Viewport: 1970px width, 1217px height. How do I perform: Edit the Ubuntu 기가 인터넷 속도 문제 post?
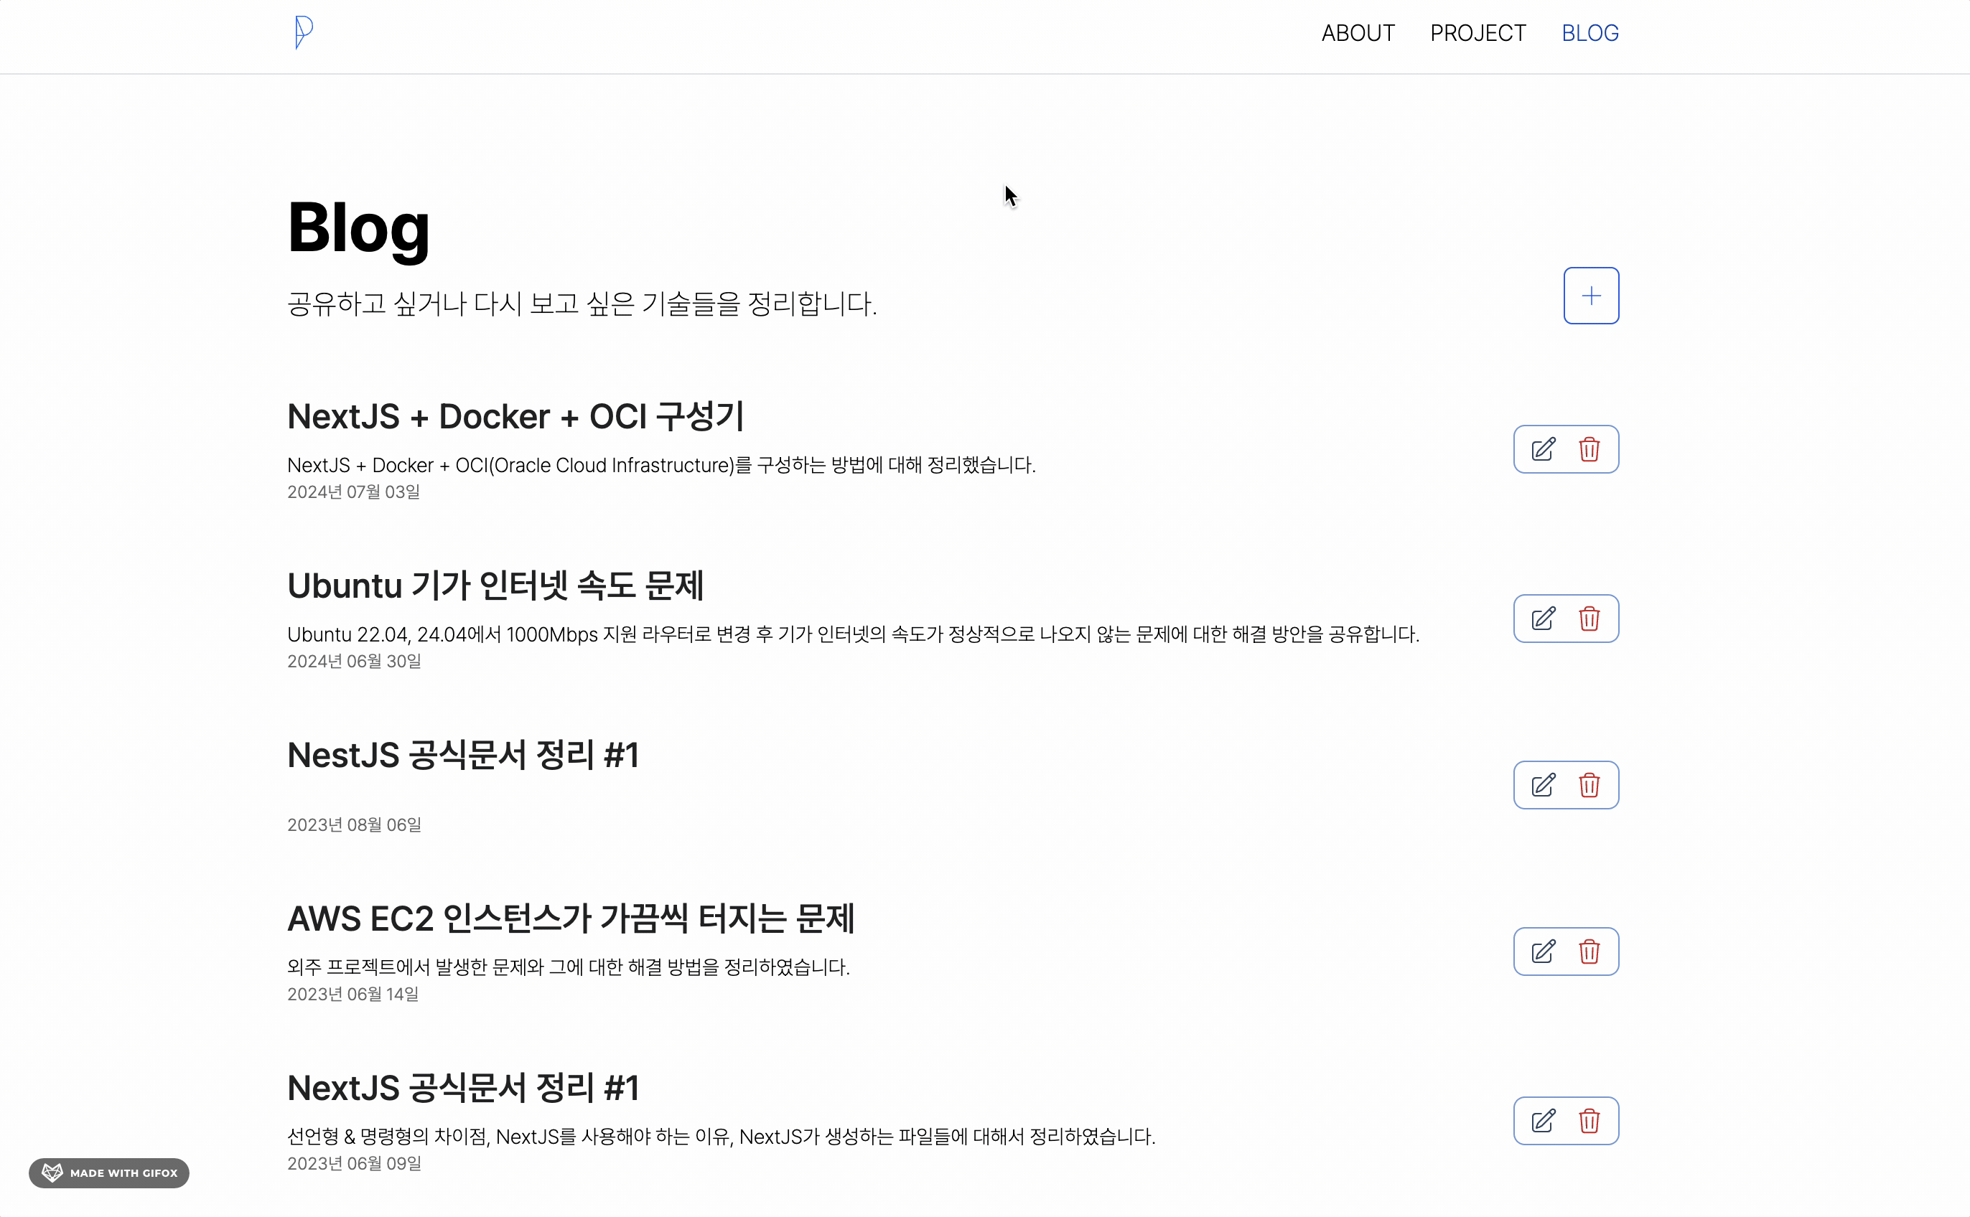pos(1543,618)
